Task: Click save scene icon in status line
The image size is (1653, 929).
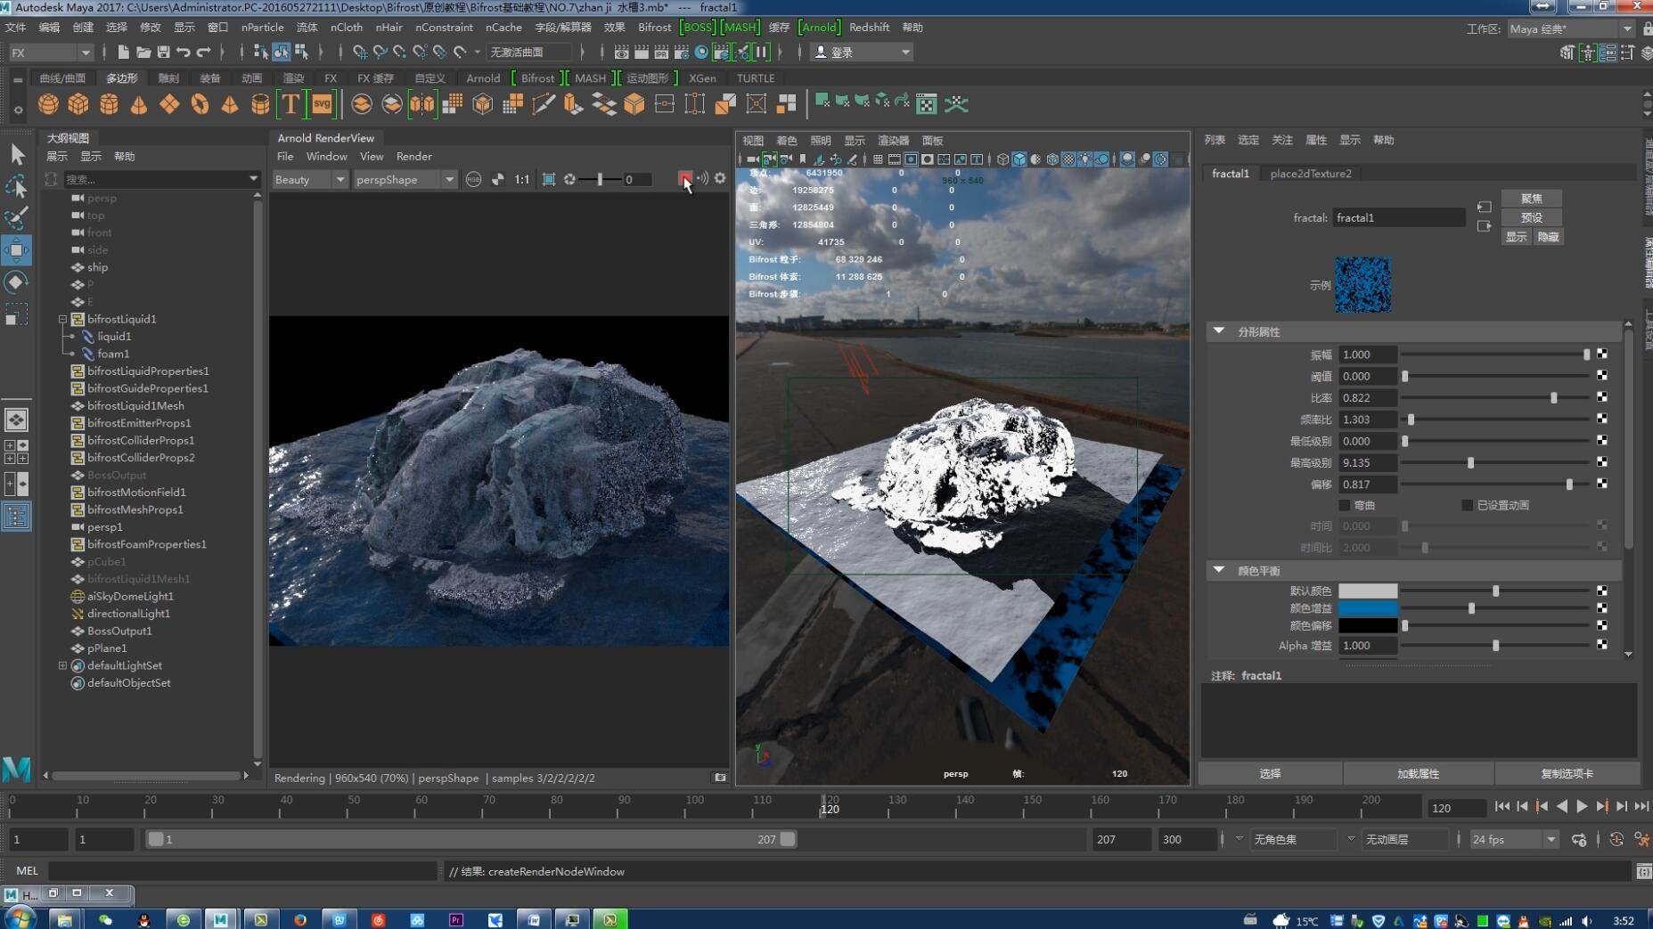Action: click(x=163, y=53)
